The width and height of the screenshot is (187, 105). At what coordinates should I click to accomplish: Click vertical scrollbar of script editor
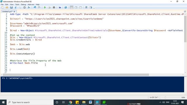click(x=185, y=29)
